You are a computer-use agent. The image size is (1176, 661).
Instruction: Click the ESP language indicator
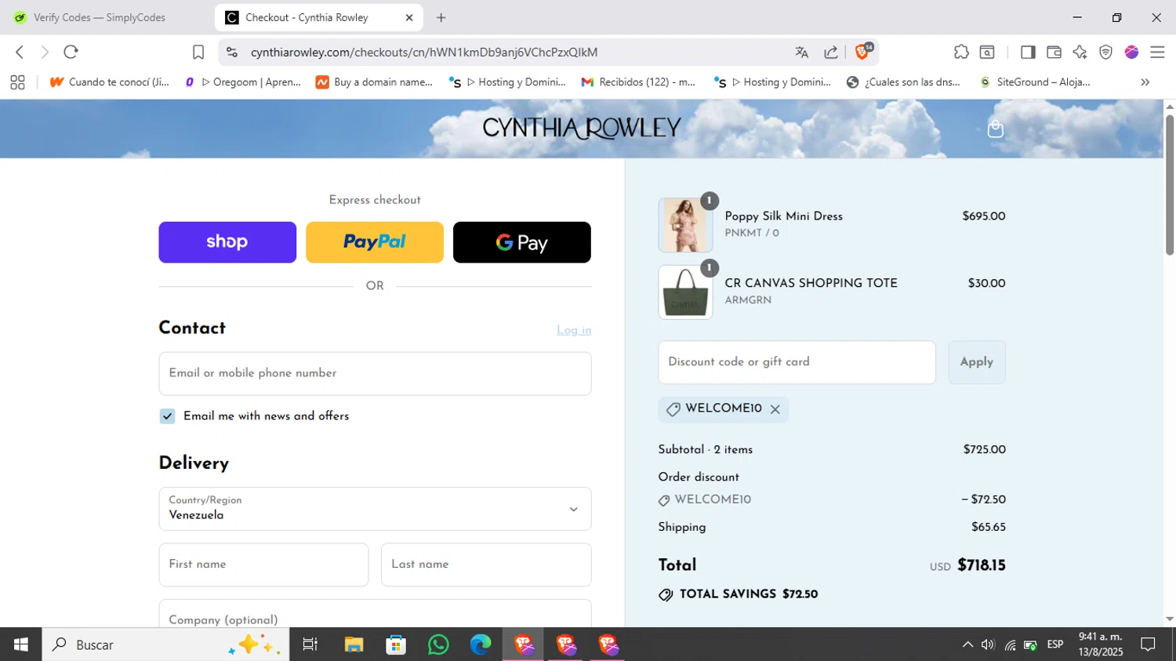1055,645
